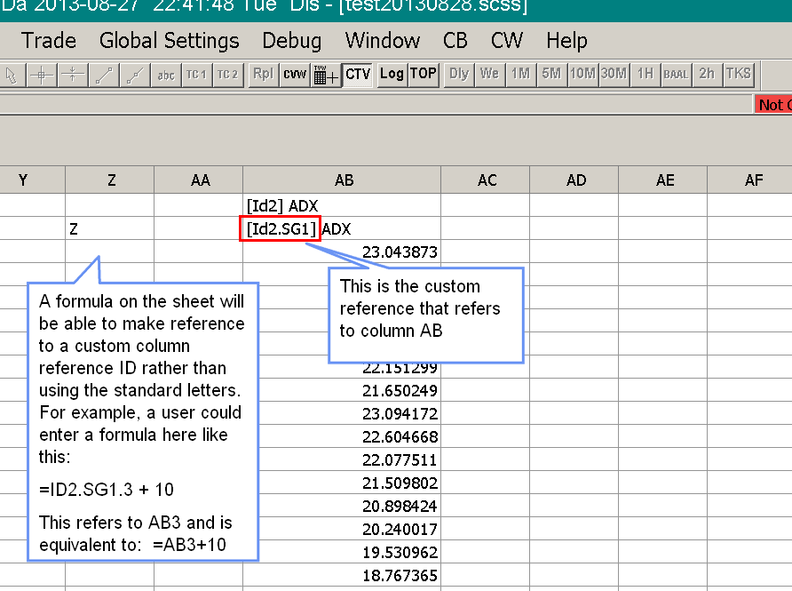
Task: Click the BAAL toolbar button
Action: pos(676,75)
